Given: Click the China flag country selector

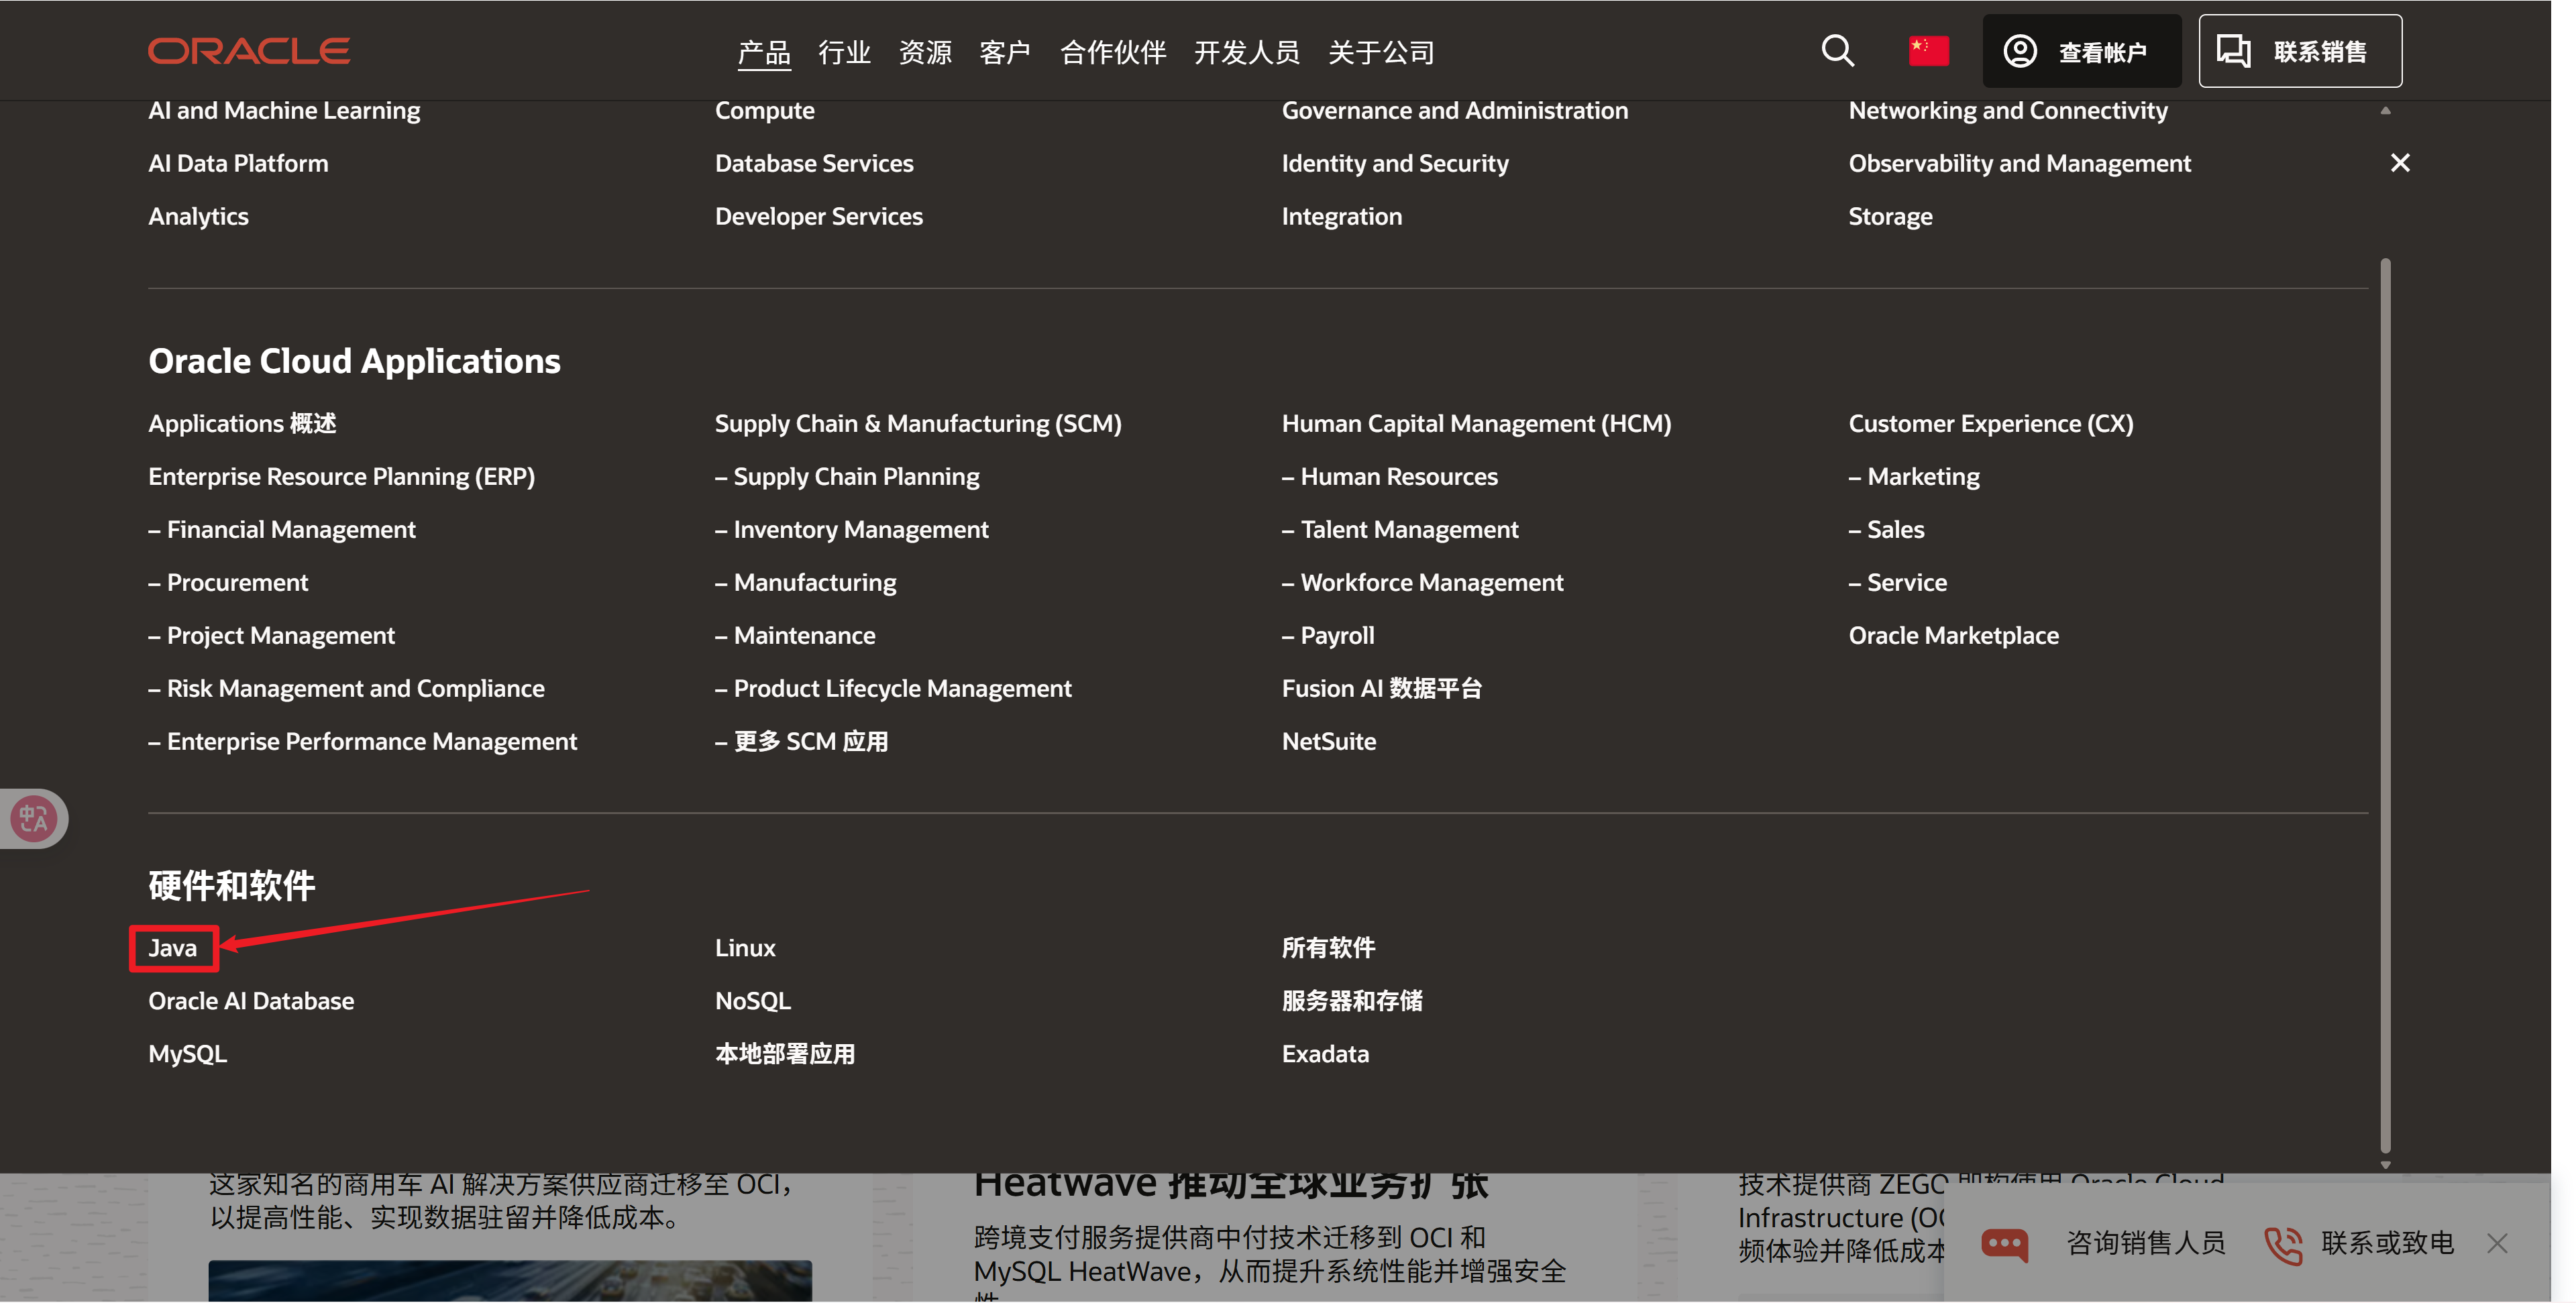Looking at the screenshot, I should [1928, 51].
